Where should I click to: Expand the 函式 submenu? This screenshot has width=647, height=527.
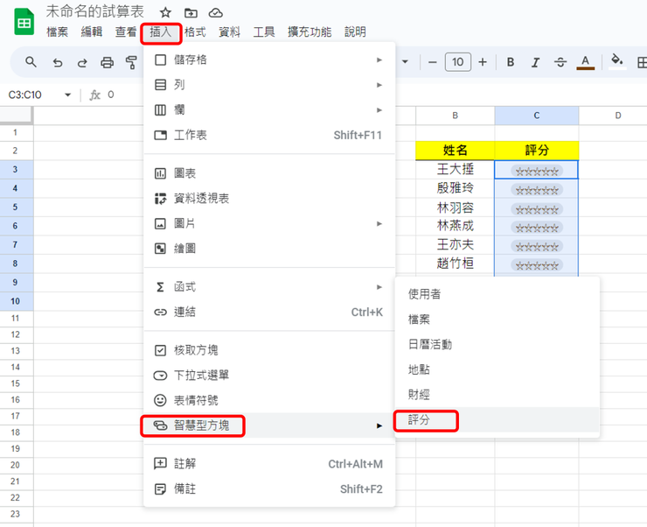269,287
